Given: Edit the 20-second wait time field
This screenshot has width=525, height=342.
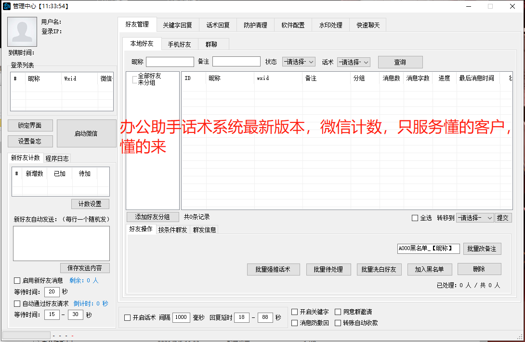Looking at the screenshot, I should [52, 292].
